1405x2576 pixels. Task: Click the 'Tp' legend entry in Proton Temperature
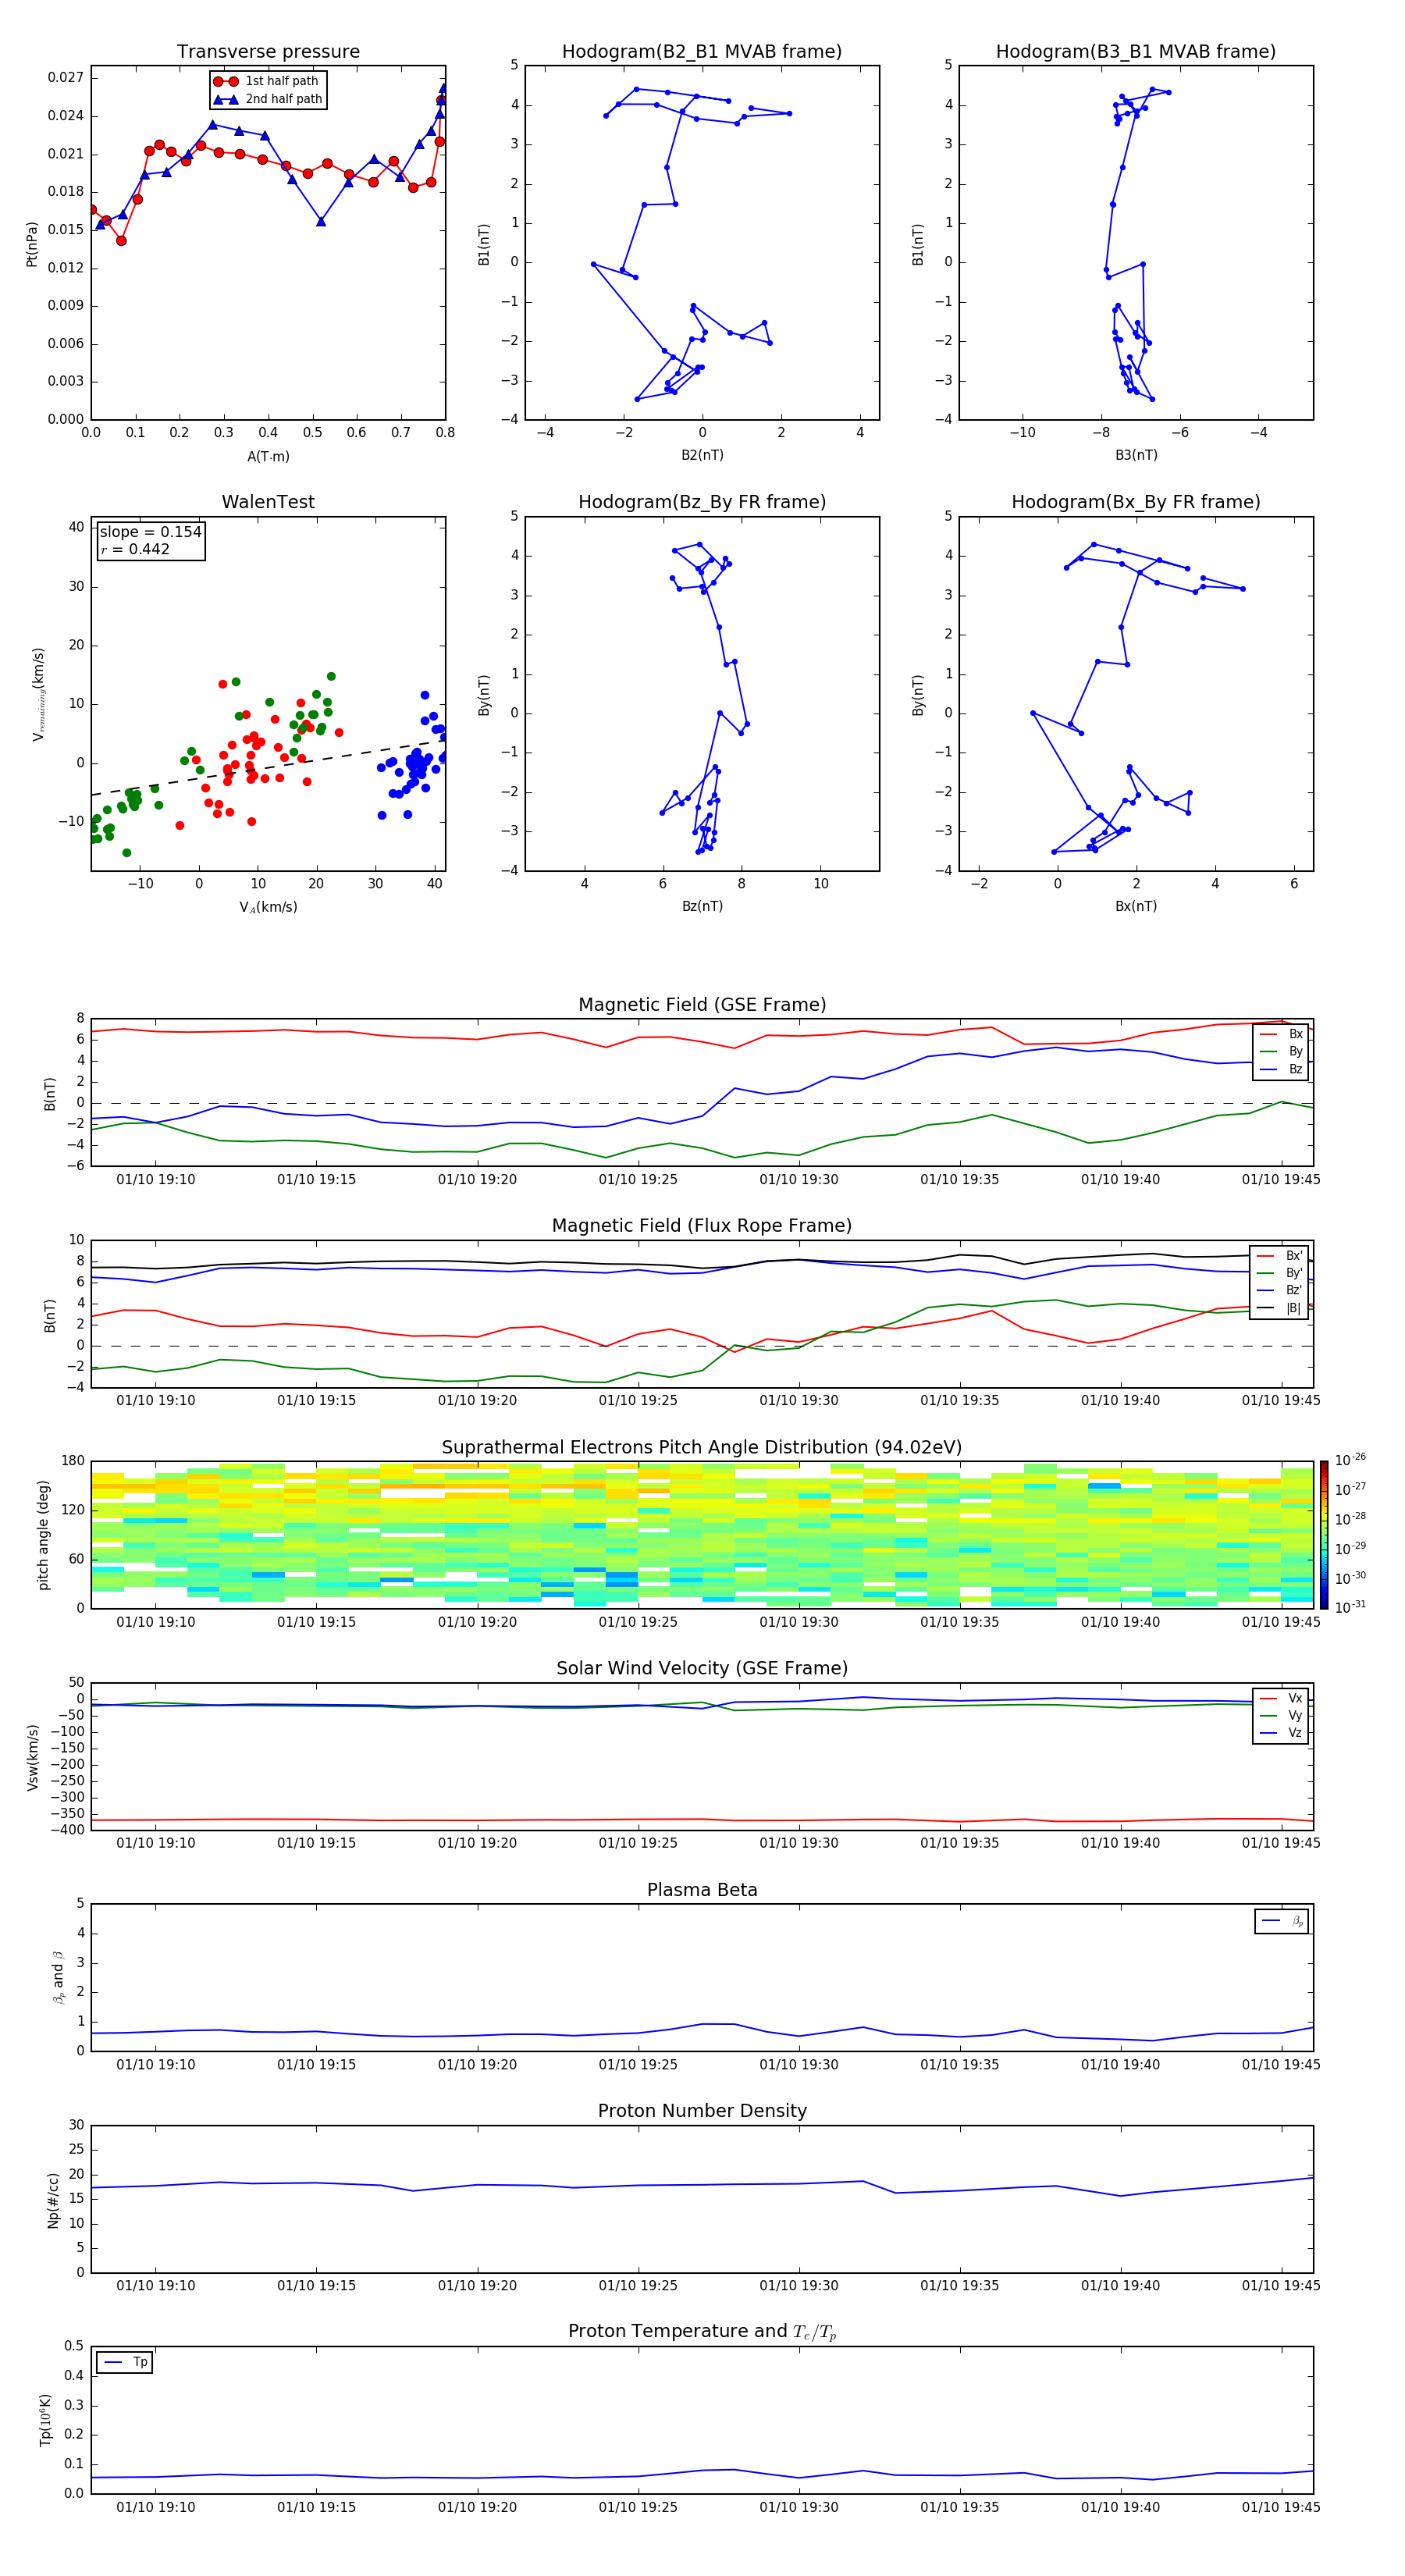125,2363
